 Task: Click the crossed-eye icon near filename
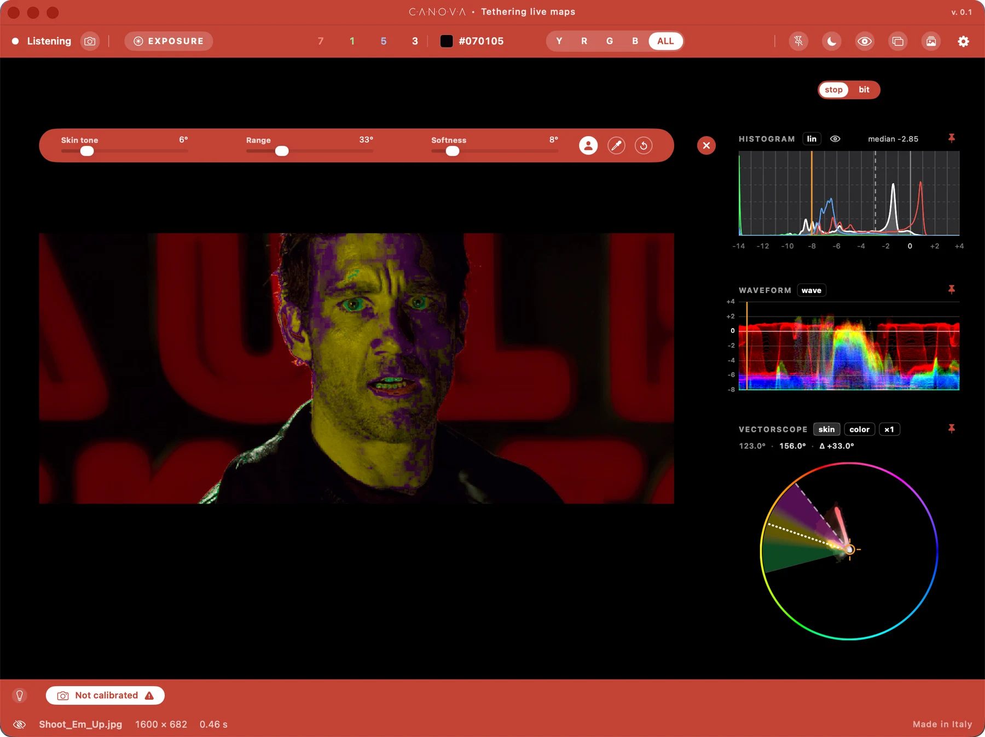pyautogui.click(x=20, y=724)
